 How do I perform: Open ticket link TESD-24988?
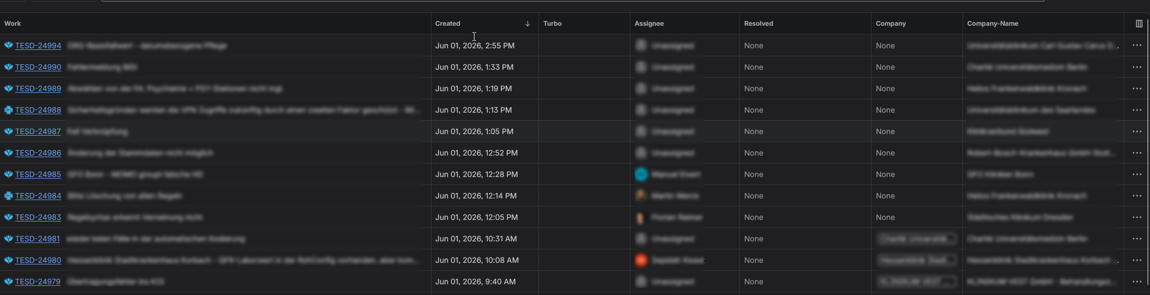38,110
